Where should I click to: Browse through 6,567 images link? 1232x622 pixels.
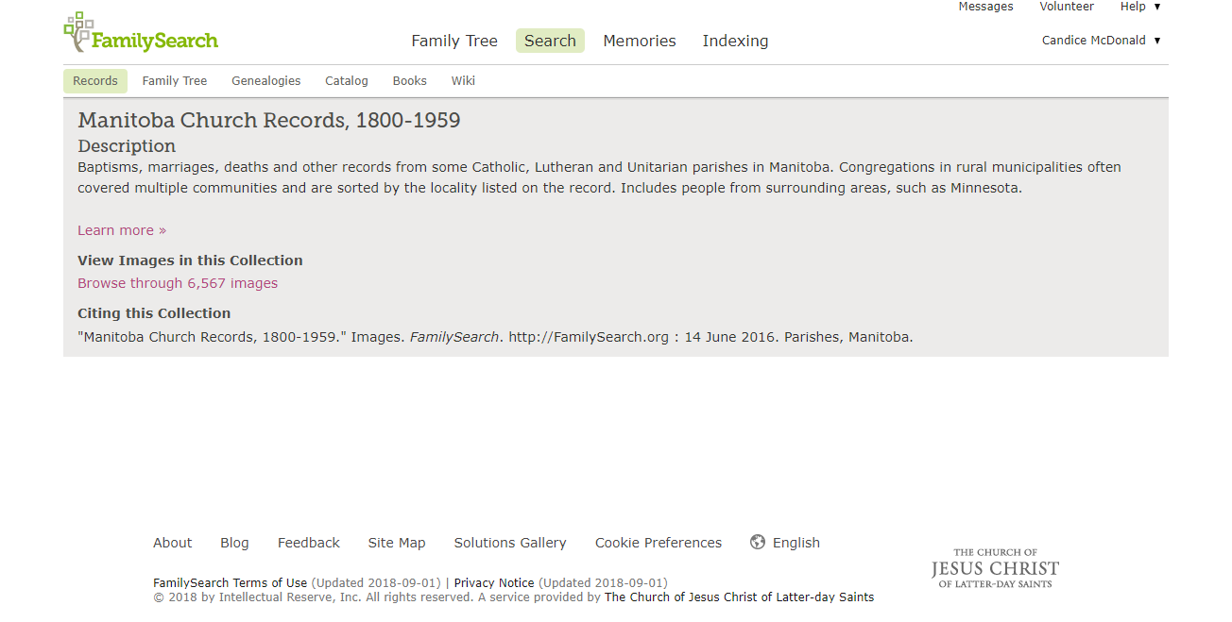[178, 283]
